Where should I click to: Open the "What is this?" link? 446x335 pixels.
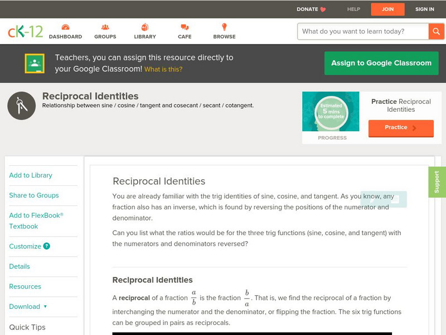pos(163,70)
